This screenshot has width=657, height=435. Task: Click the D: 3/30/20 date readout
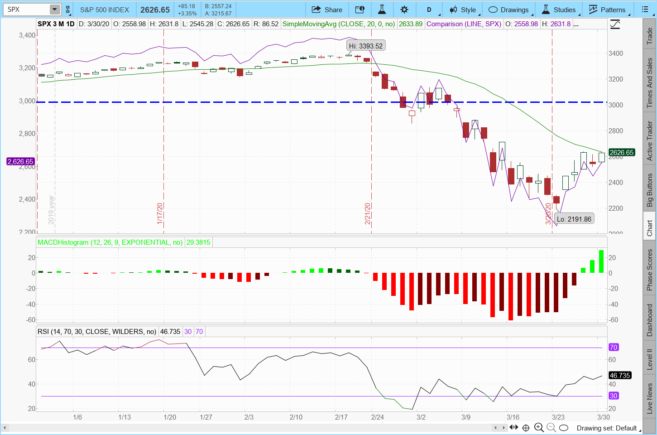(x=94, y=24)
